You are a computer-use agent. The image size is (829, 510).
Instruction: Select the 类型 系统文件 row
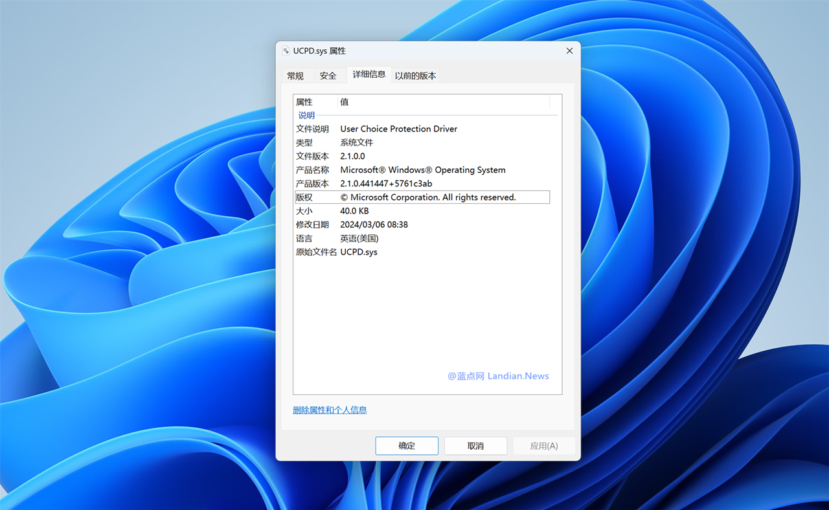coord(356,142)
